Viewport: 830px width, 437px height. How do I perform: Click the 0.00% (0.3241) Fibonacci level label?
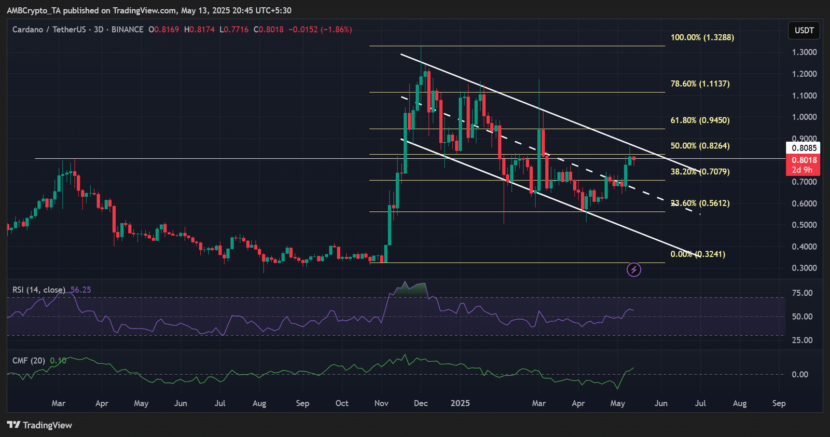(698, 254)
